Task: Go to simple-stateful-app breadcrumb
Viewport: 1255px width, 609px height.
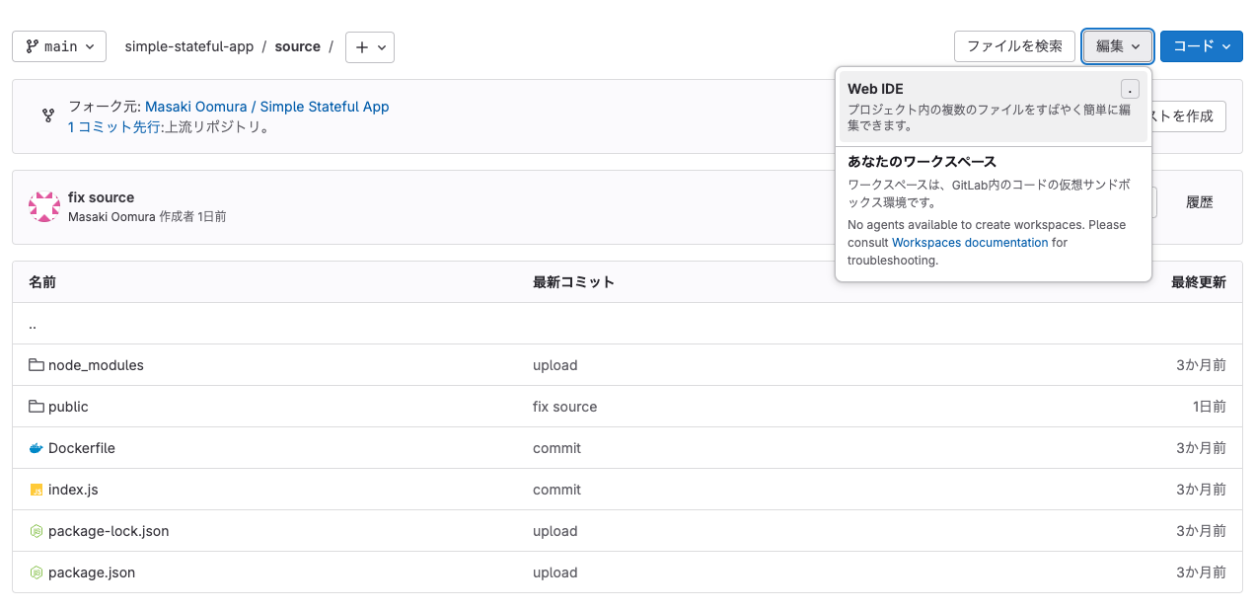Action: coord(189,46)
